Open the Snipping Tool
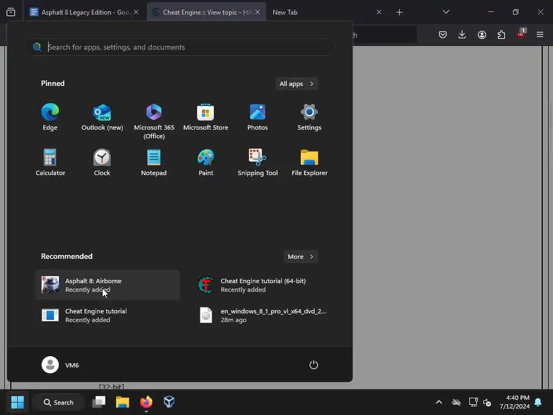Screen dimensions: 553x415 point(258,162)
